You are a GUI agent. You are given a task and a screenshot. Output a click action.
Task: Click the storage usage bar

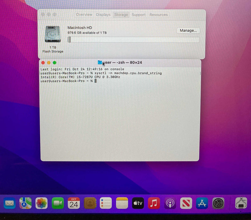coord(133,40)
